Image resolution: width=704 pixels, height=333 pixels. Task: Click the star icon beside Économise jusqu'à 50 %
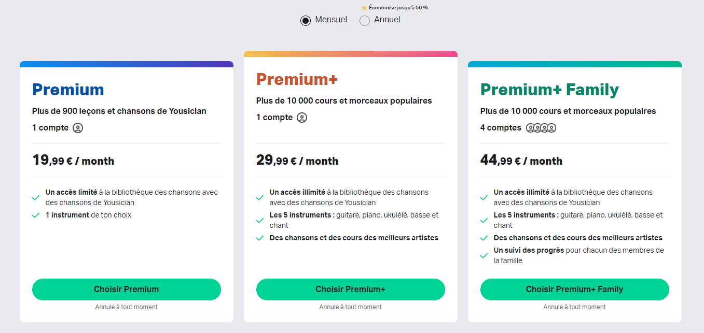[364, 8]
